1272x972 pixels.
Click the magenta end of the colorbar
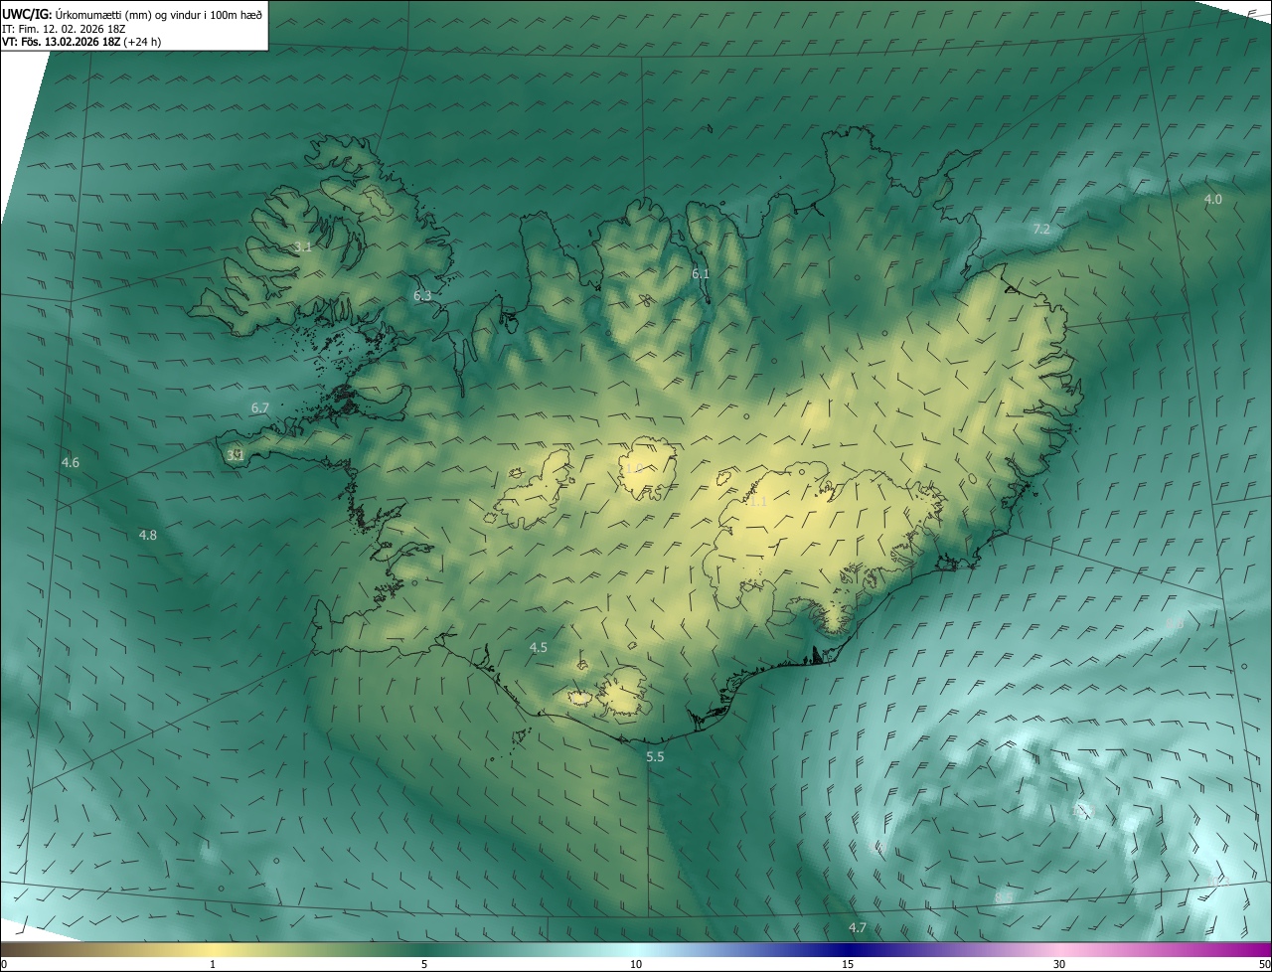click(x=1252, y=949)
